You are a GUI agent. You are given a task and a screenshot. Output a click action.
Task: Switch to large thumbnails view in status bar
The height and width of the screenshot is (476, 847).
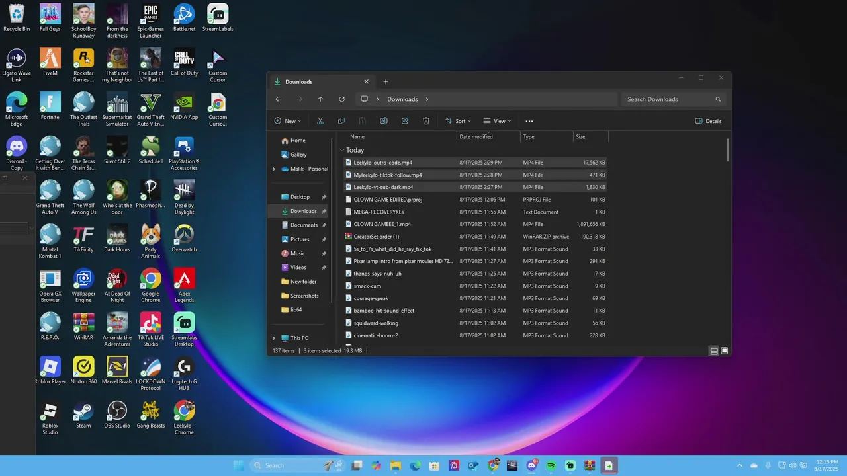[725, 351]
